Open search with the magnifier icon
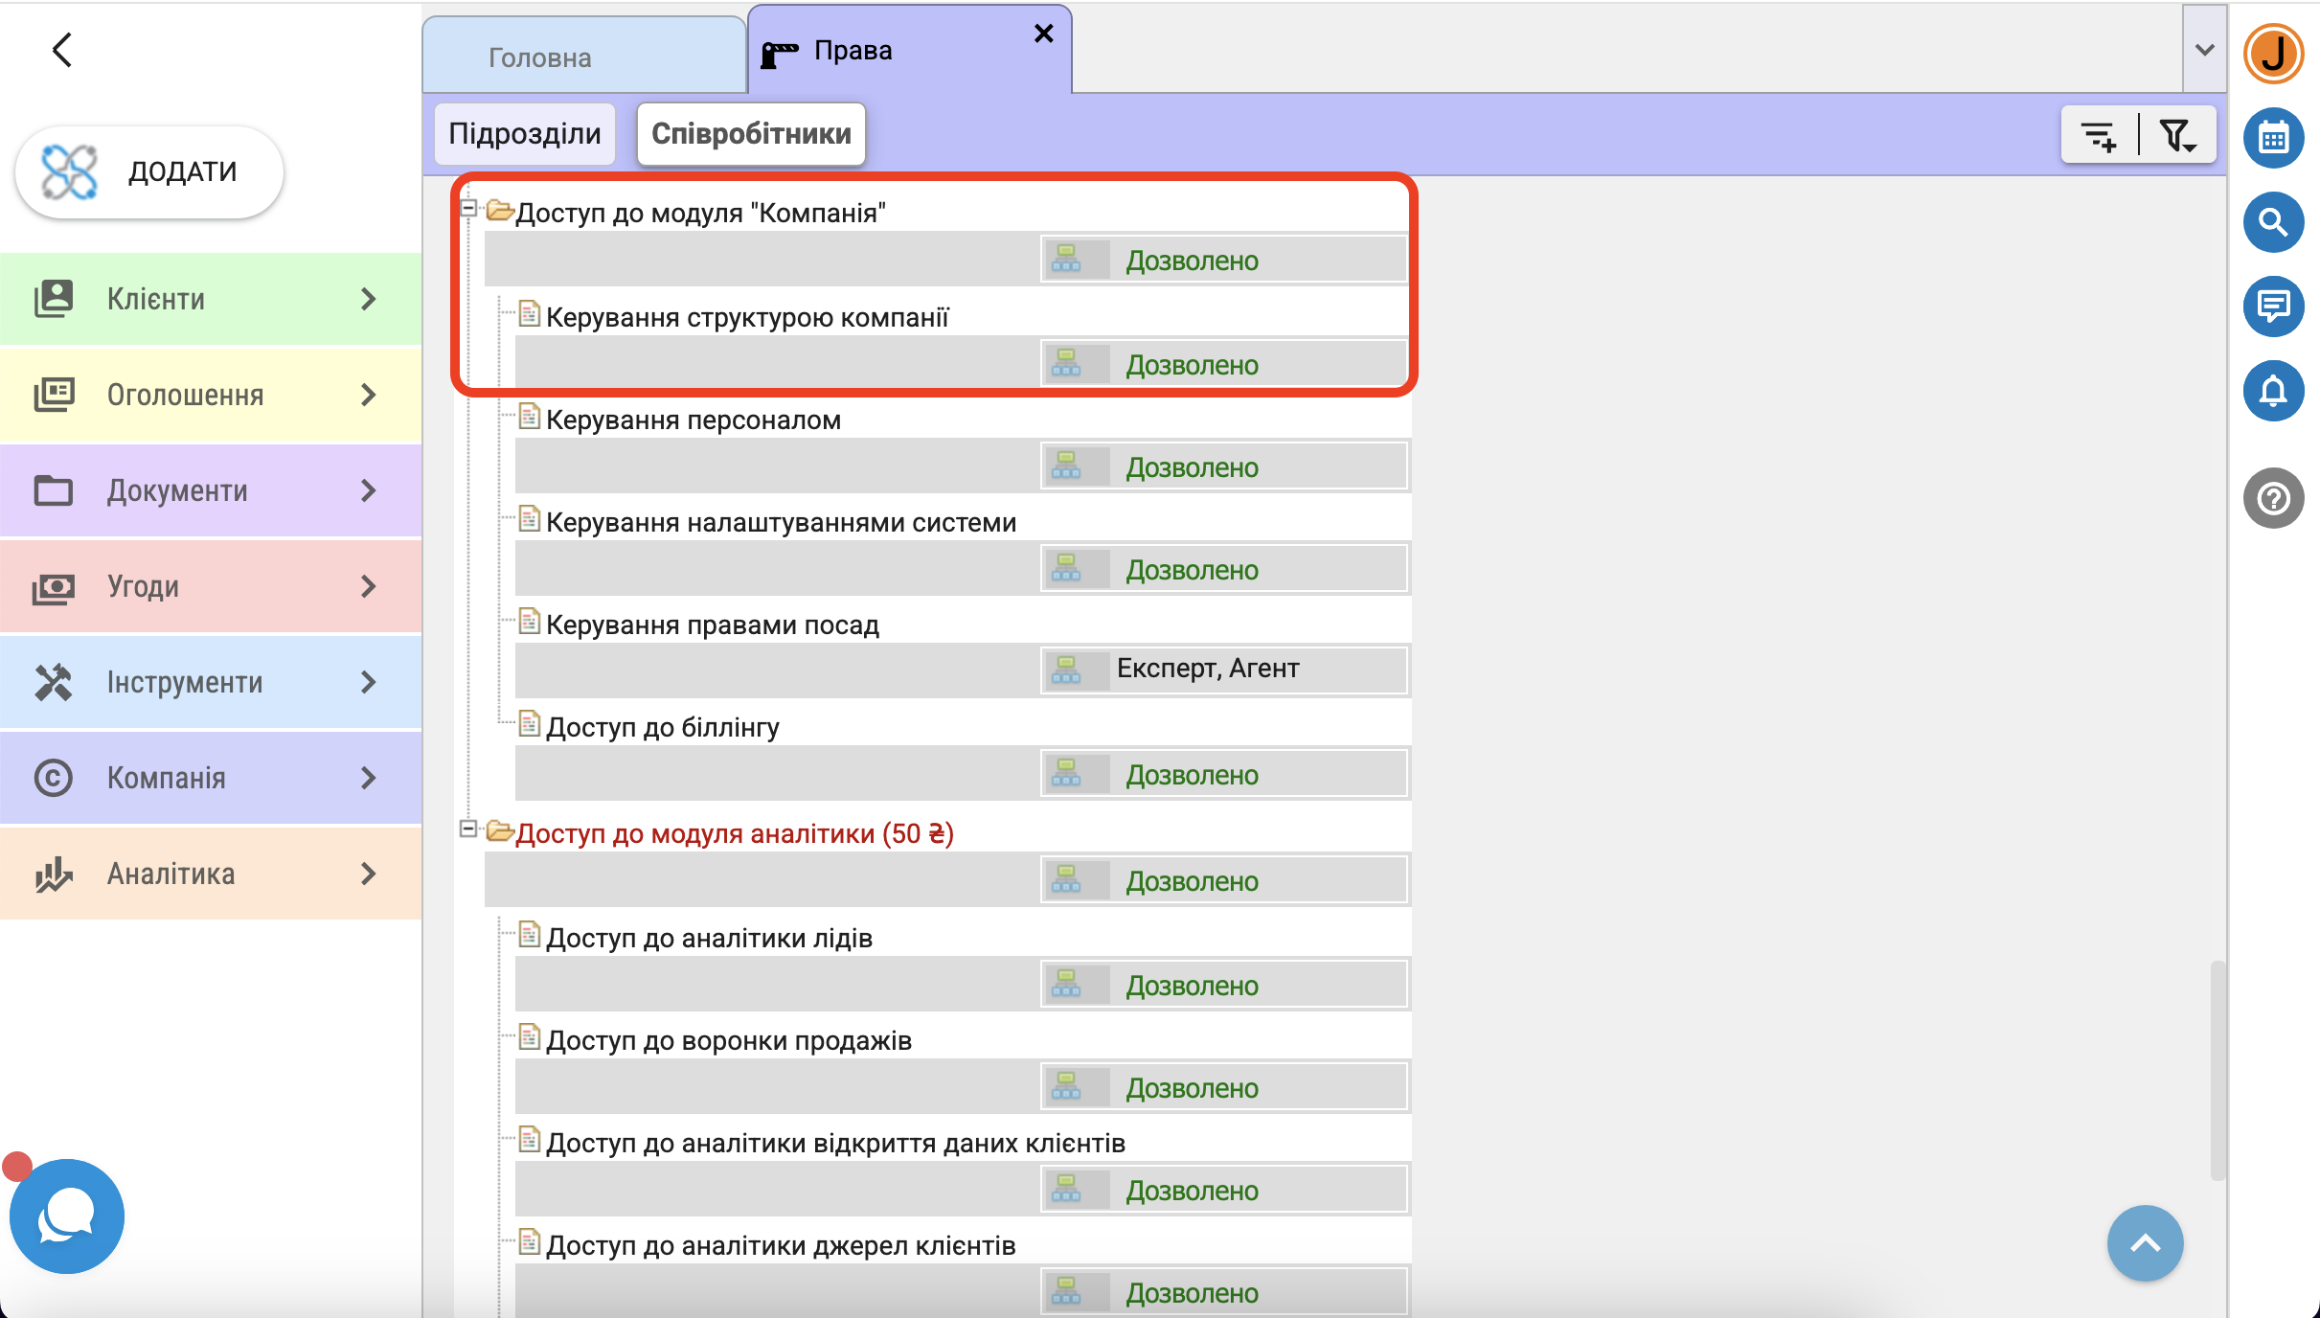This screenshot has width=2320, height=1318. (x=2272, y=222)
